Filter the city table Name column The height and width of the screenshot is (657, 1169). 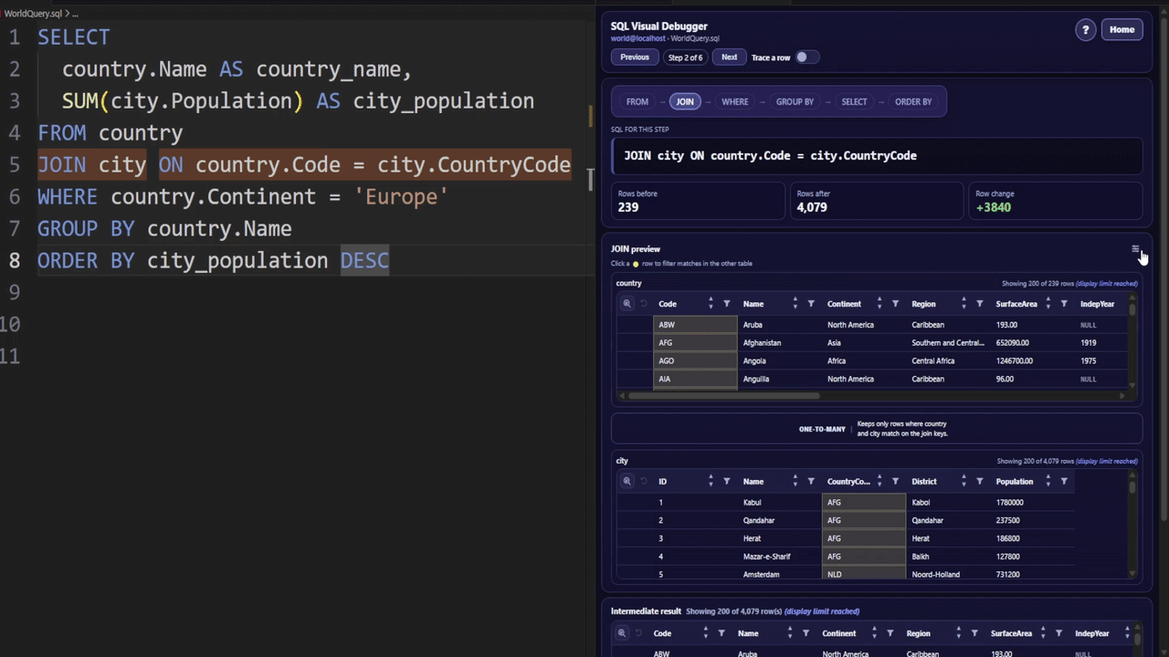[x=811, y=482]
